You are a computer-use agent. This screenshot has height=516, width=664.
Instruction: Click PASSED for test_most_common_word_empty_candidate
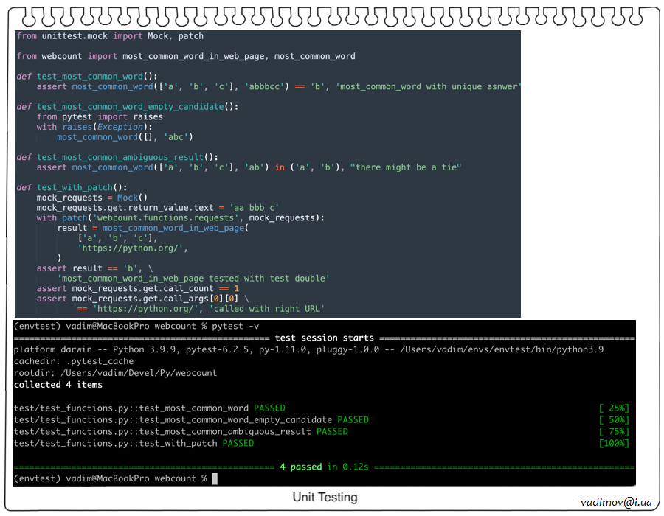(x=353, y=420)
